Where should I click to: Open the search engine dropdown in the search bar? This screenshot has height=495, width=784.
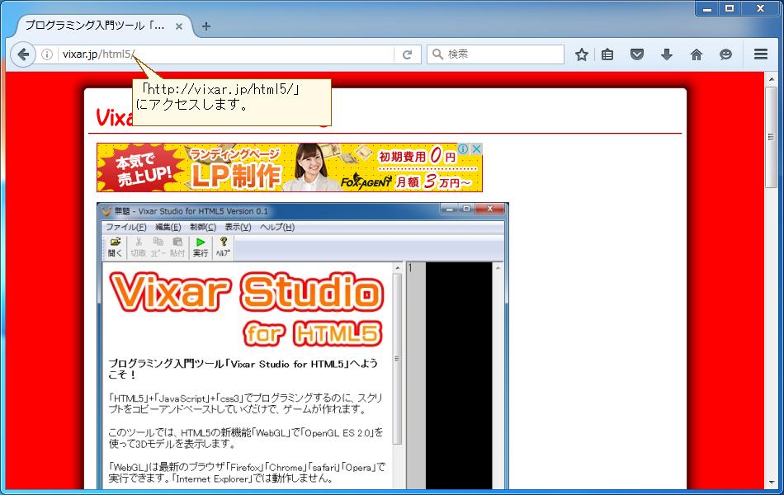point(437,54)
